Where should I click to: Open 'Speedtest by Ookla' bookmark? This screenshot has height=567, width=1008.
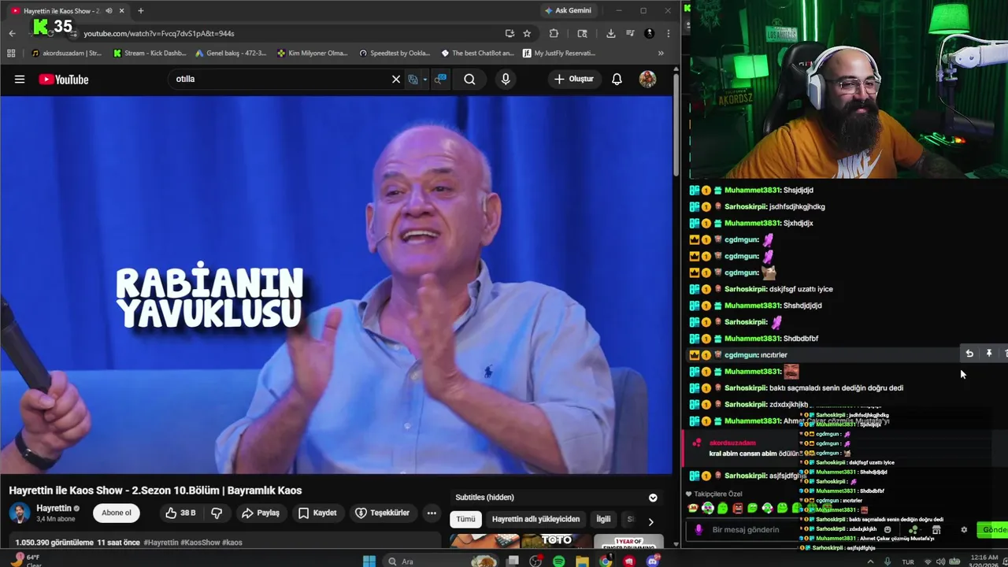point(395,53)
